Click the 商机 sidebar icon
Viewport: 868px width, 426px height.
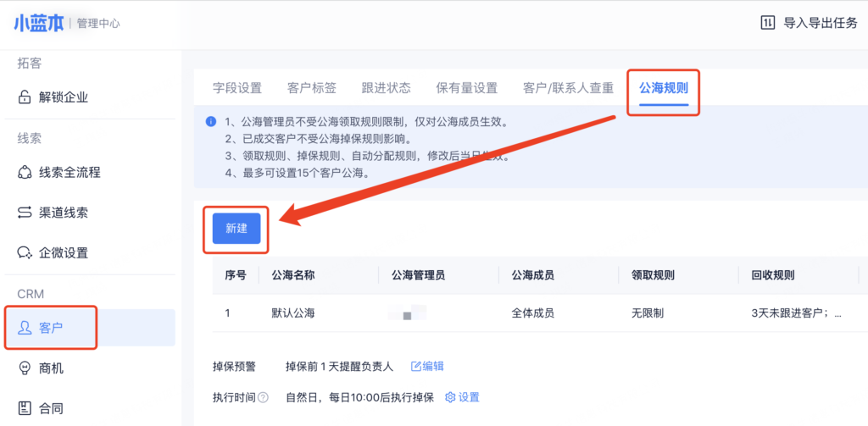[x=25, y=368]
